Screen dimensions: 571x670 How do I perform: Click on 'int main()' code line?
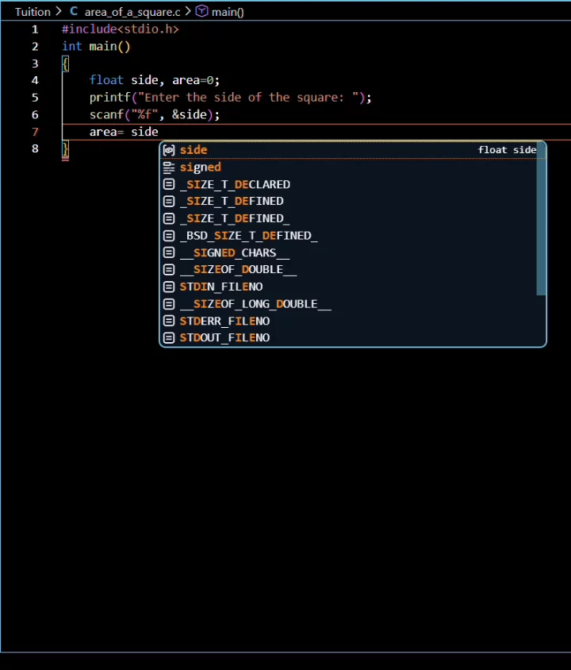pos(96,46)
